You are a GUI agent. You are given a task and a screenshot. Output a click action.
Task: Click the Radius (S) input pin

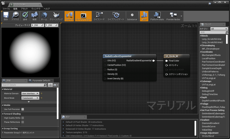(105, 70)
